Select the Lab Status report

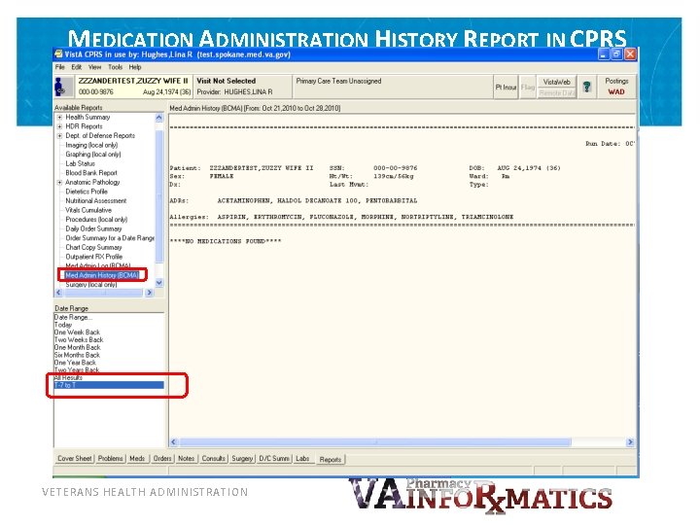coord(80,164)
